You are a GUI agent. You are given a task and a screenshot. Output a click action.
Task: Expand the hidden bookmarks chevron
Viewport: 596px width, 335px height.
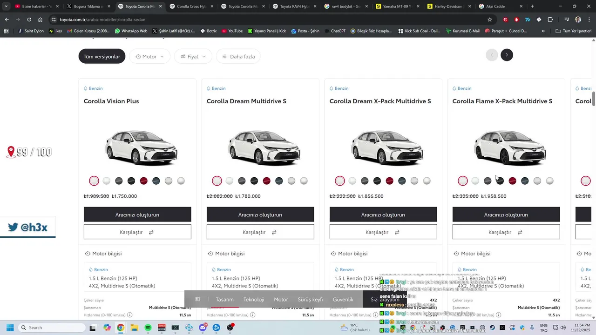pyautogui.click(x=543, y=31)
